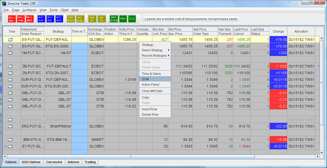Click the folder icon in the GBL row with 116.52

point(10,106)
